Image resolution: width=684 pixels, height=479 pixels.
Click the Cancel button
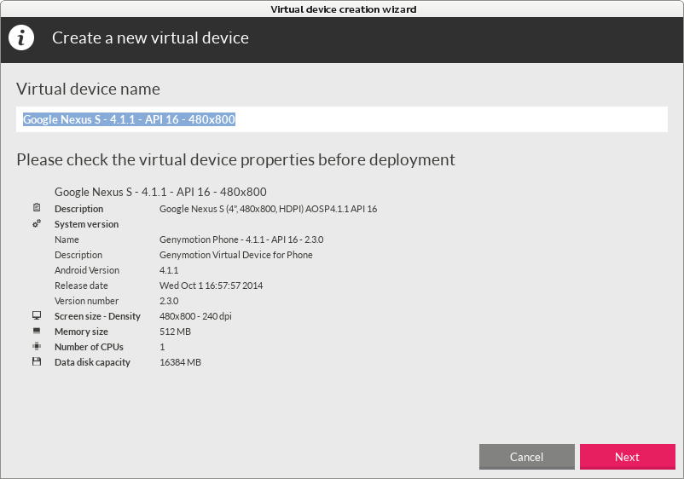pos(526,457)
